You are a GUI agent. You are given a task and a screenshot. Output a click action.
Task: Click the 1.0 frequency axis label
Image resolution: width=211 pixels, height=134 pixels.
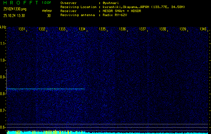click(x=3, y=60)
